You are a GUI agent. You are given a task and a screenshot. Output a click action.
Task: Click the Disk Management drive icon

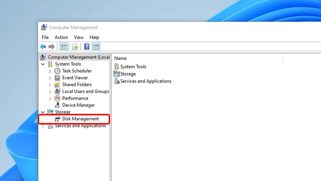pyautogui.click(x=57, y=119)
